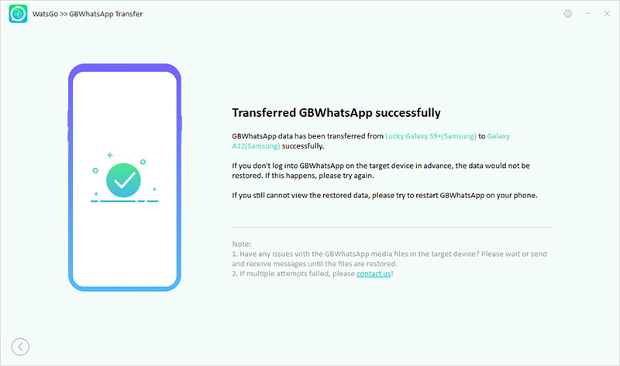
Task: Click the 'Transferred GBWhatsApp successfully' heading
Action: click(336, 113)
